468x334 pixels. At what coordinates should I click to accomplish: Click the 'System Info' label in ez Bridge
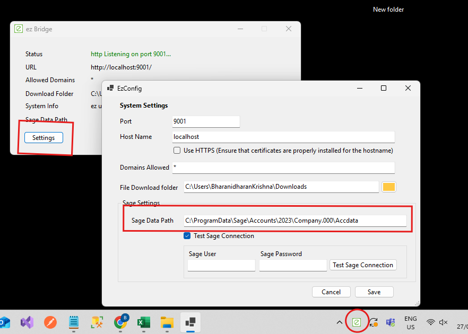pyautogui.click(x=42, y=106)
